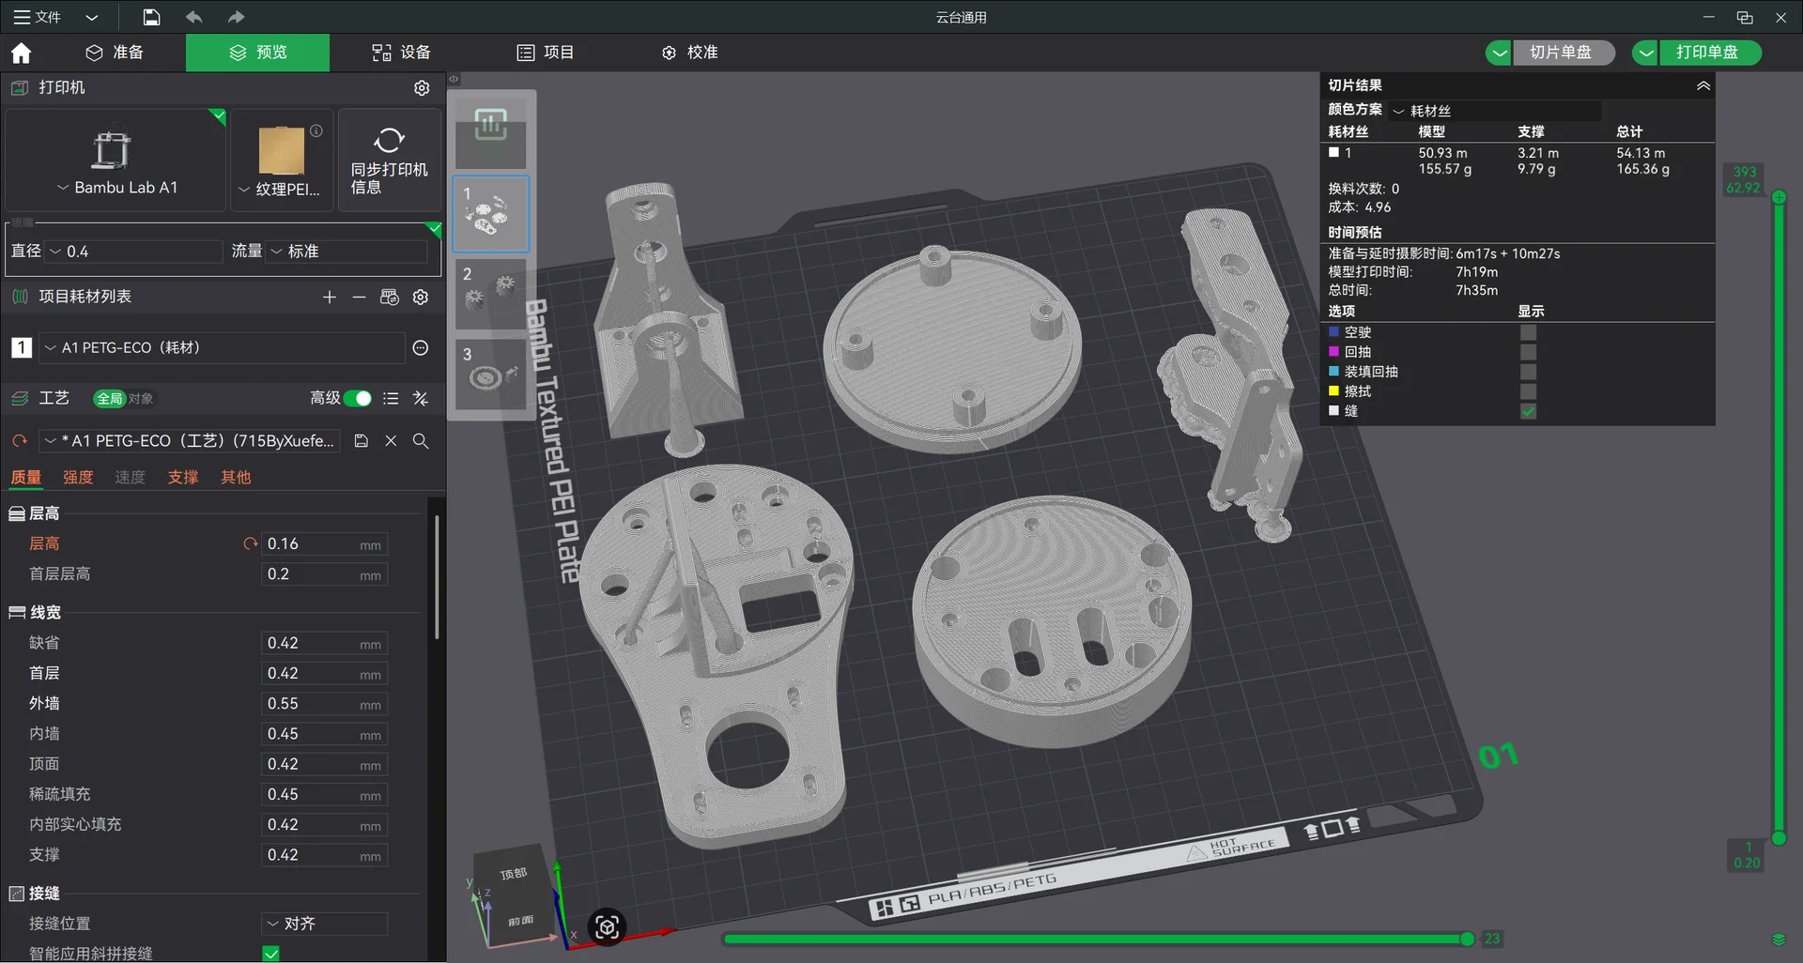
Task: Toggle the advanced (高级) mode switch
Action: point(357,399)
